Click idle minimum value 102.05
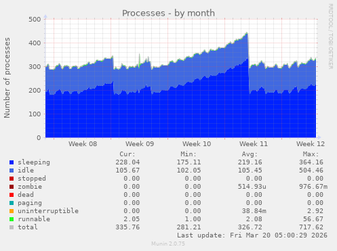Screen dimensions: 337x251 pyautogui.click(x=189, y=170)
